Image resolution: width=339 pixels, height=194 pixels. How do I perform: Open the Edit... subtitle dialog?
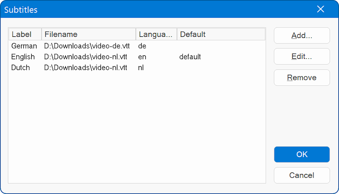302,57
